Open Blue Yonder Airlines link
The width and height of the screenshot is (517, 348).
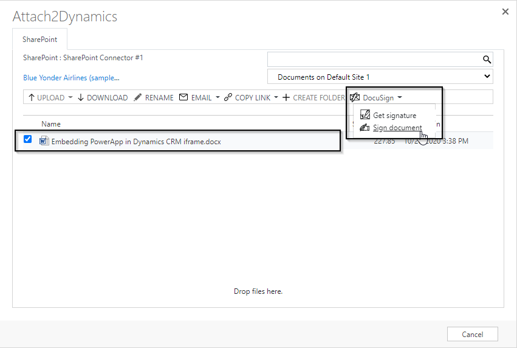[71, 78]
